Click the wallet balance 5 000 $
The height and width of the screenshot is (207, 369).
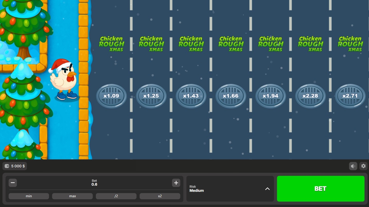pyautogui.click(x=15, y=166)
